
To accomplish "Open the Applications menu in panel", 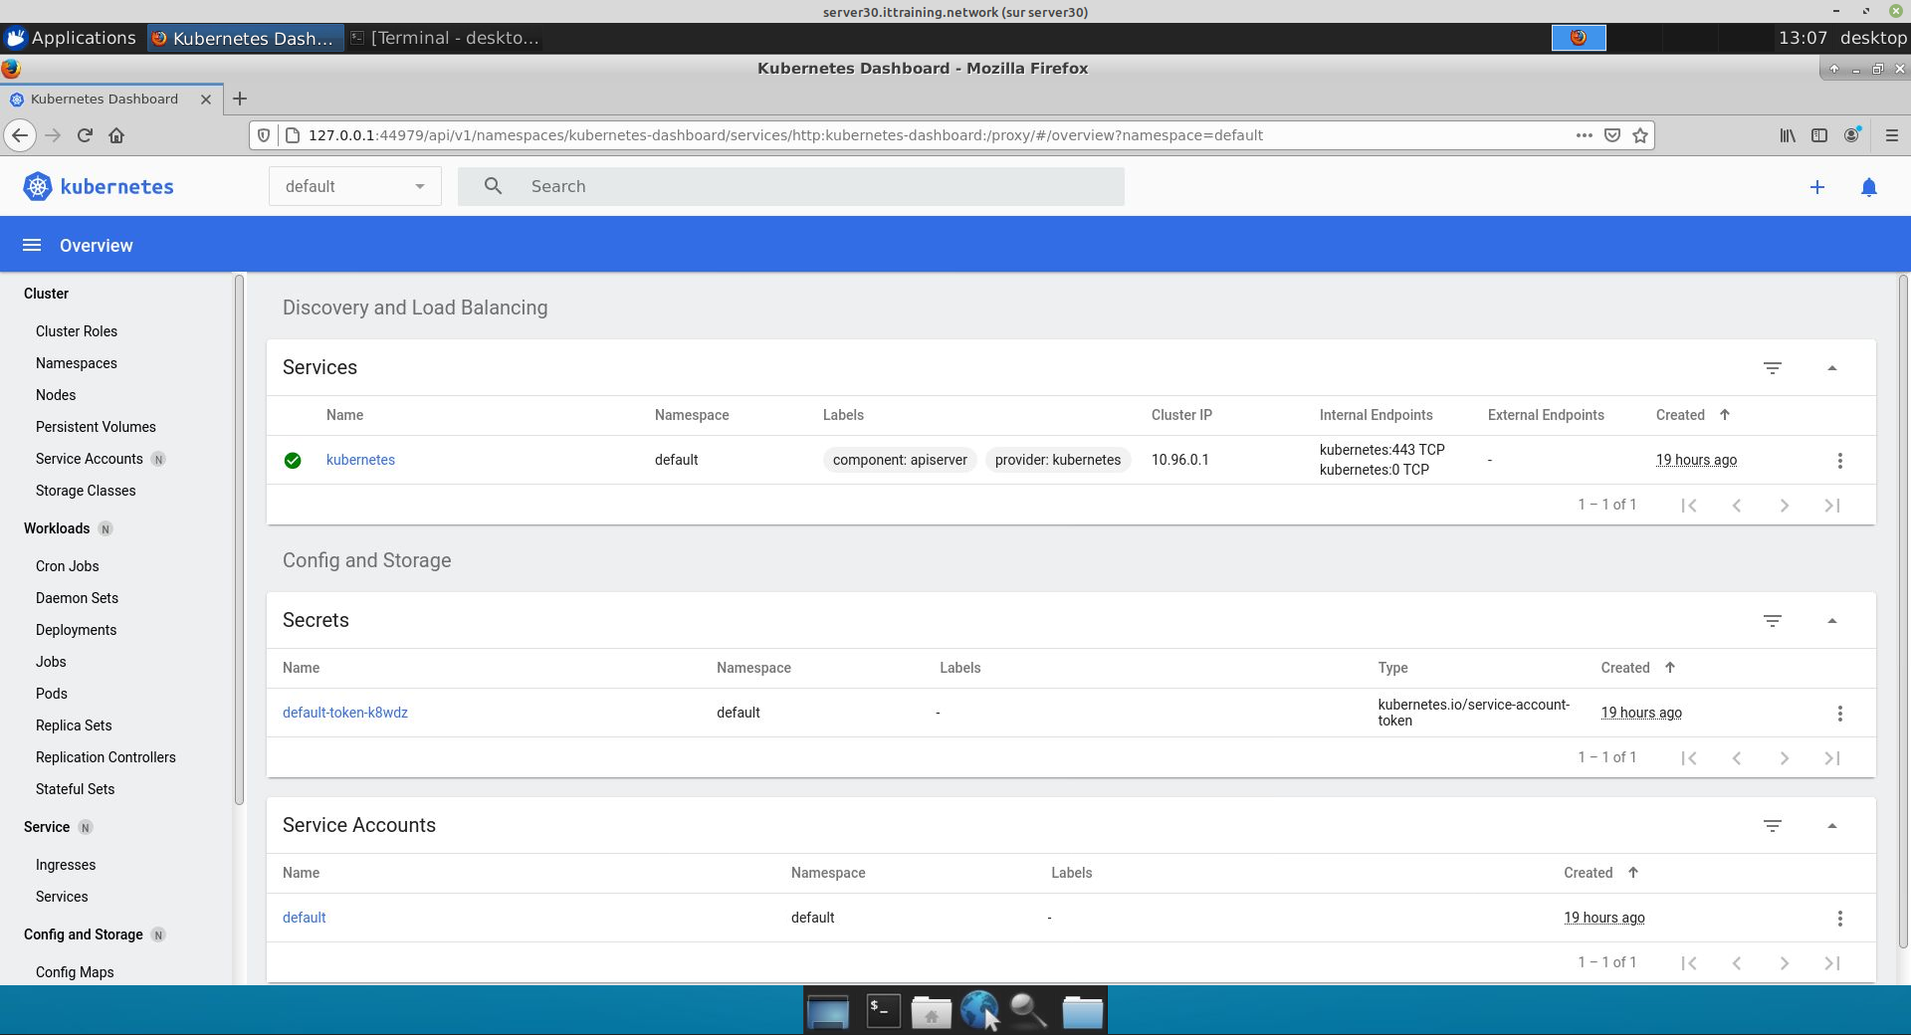I will point(72,38).
